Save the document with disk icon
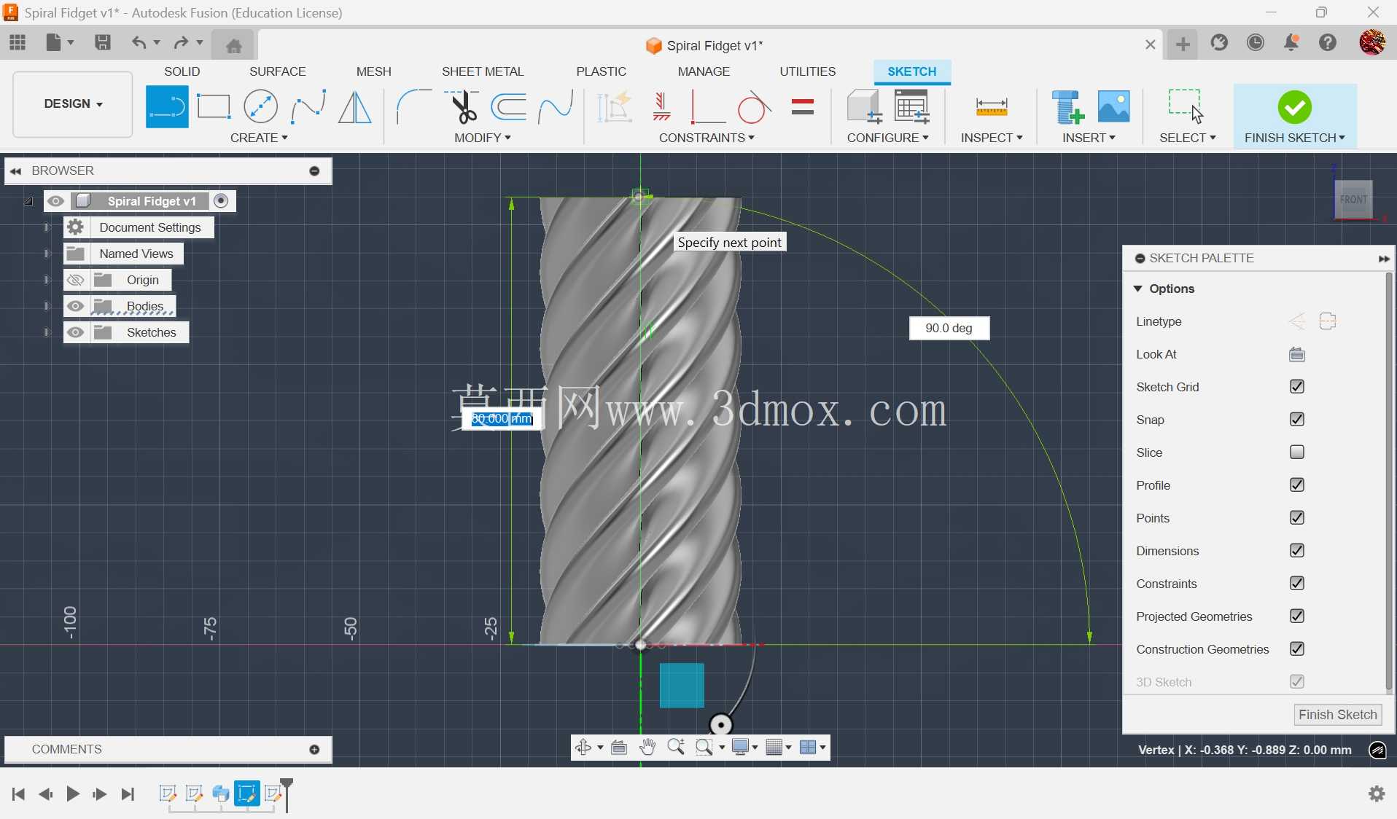 pos(103,42)
